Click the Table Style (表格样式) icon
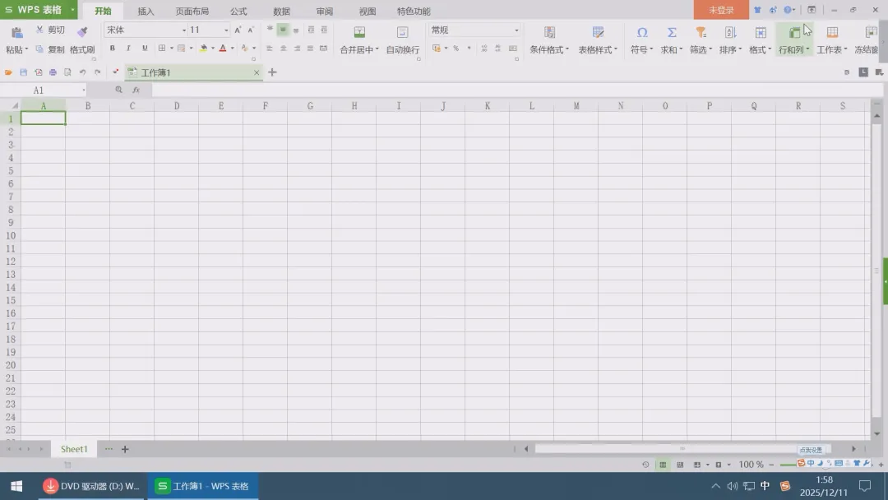The width and height of the screenshot is (888, 500). 598,32
